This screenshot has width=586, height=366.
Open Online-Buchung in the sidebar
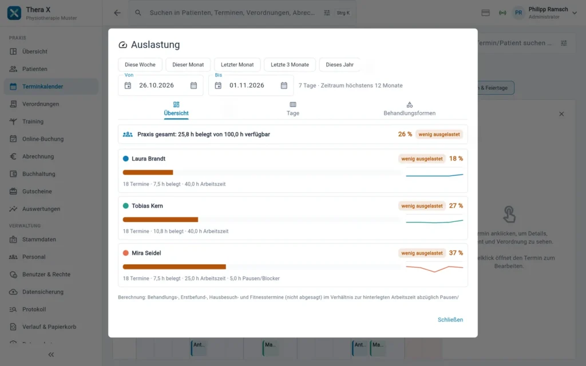point(51,139)
